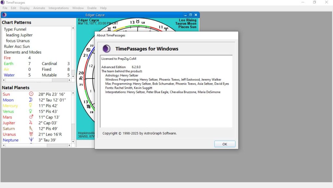Viewport: 333px width, 188px height.
Task: Open the Enable menu
Action: [x=92, y=8]
